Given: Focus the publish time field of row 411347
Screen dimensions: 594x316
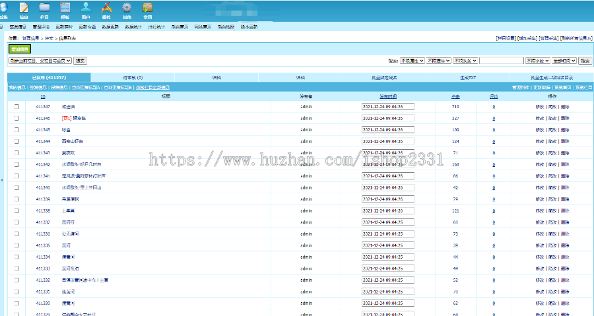Looking at the screenshot, I should (388, 107).
